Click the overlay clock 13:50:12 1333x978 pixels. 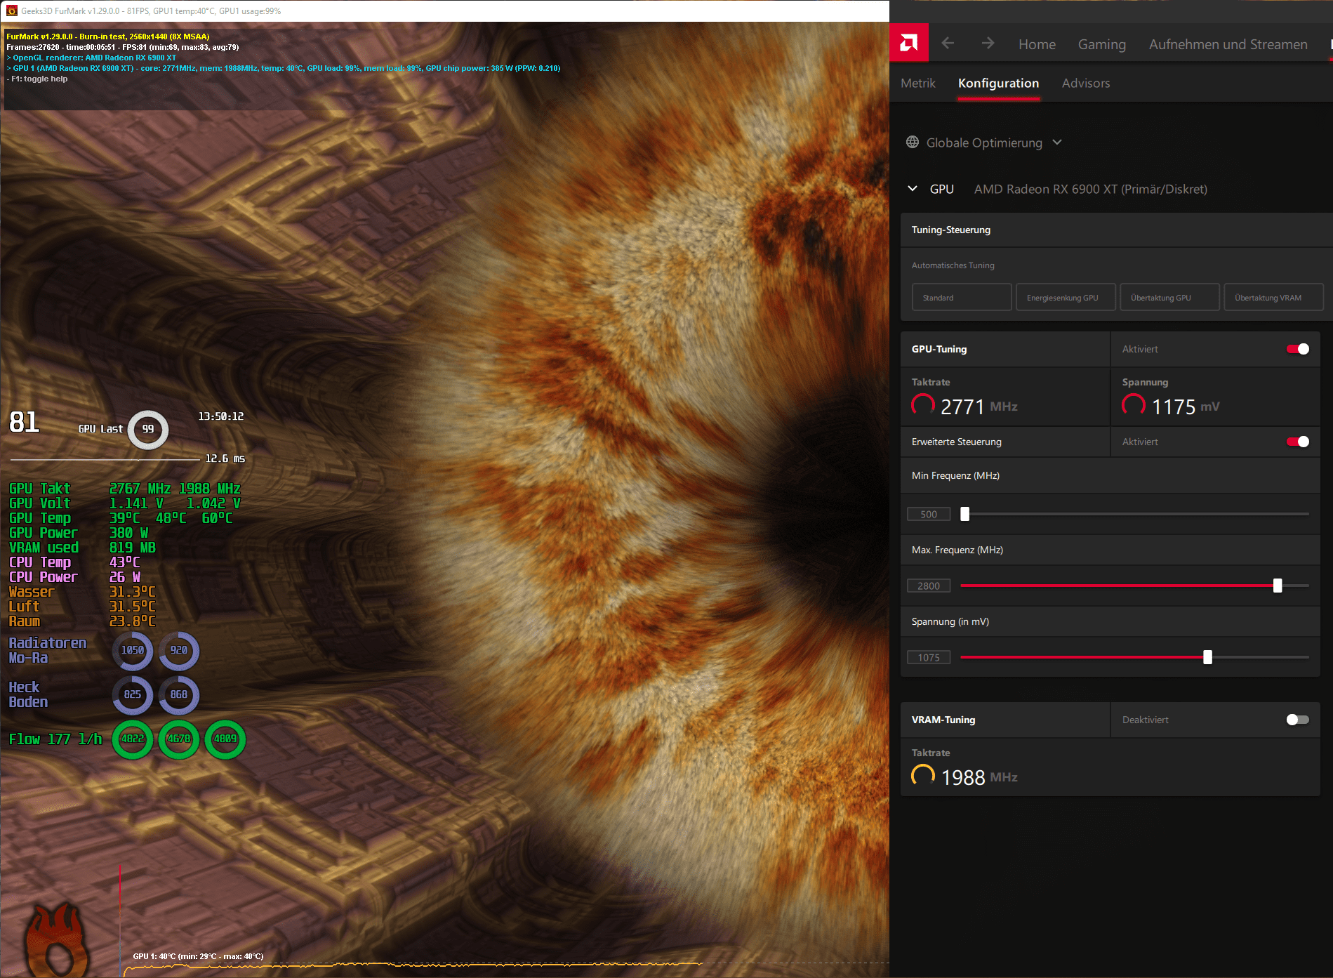coord(221,416)
